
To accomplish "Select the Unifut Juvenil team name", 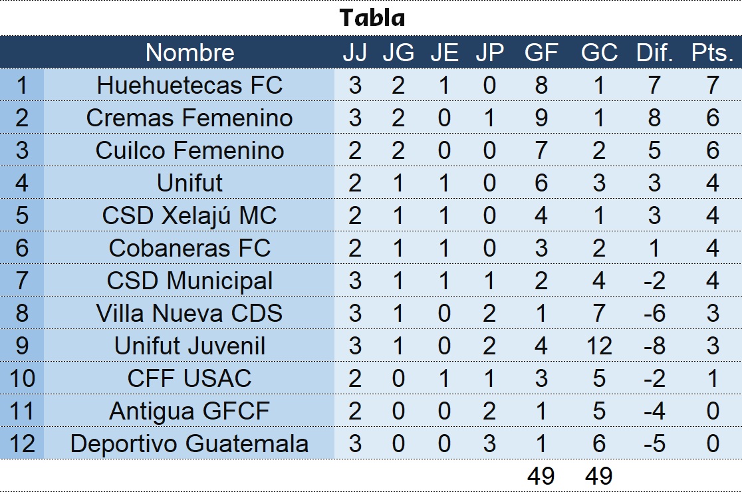I will tap(189, 346).
